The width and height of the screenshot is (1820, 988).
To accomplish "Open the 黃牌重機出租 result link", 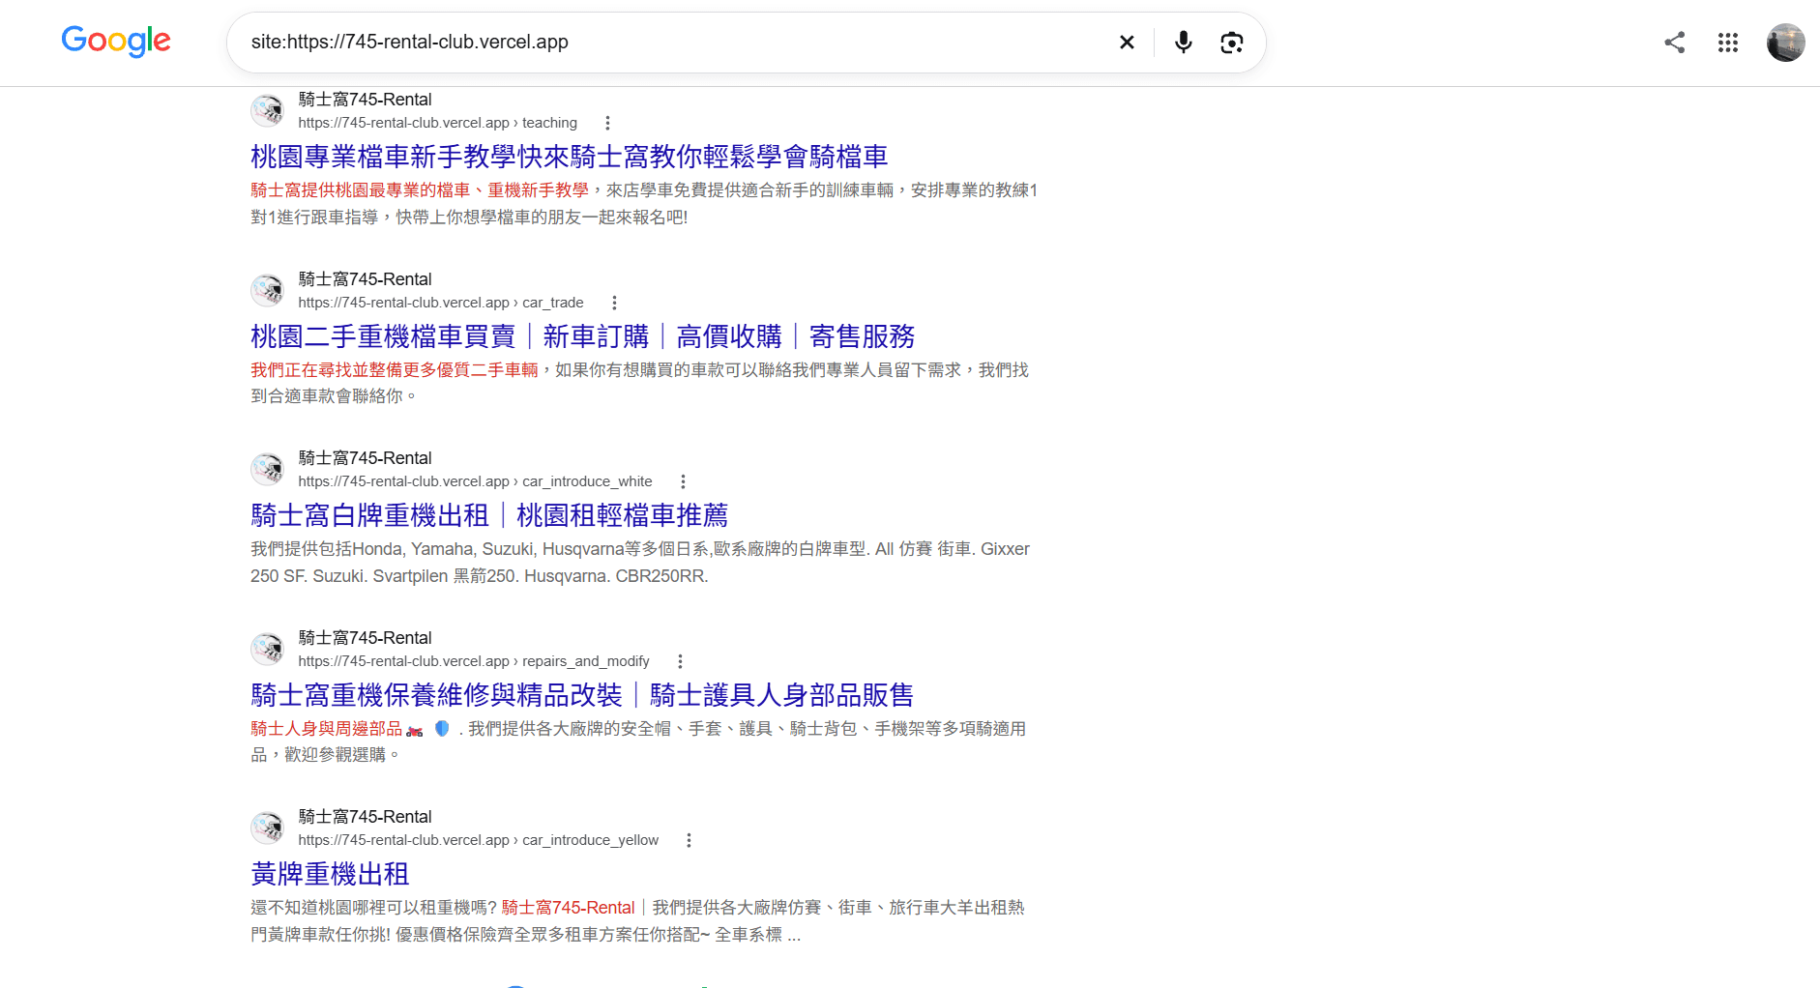I will tap(330, 874).
